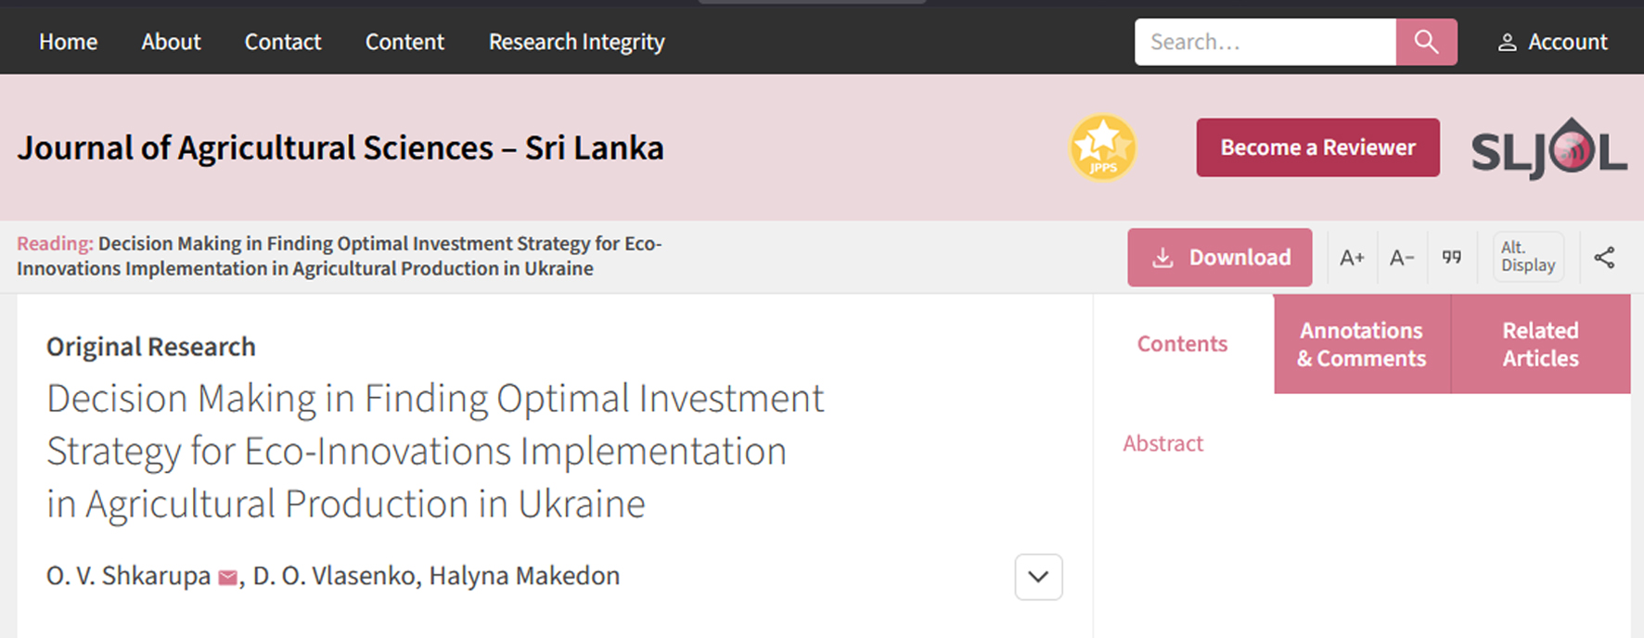Click into the Search input field
Screen dimensions: 1644x638
click(x=1265, y=42)
